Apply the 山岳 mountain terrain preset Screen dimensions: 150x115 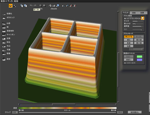click(x=6, y=23)
